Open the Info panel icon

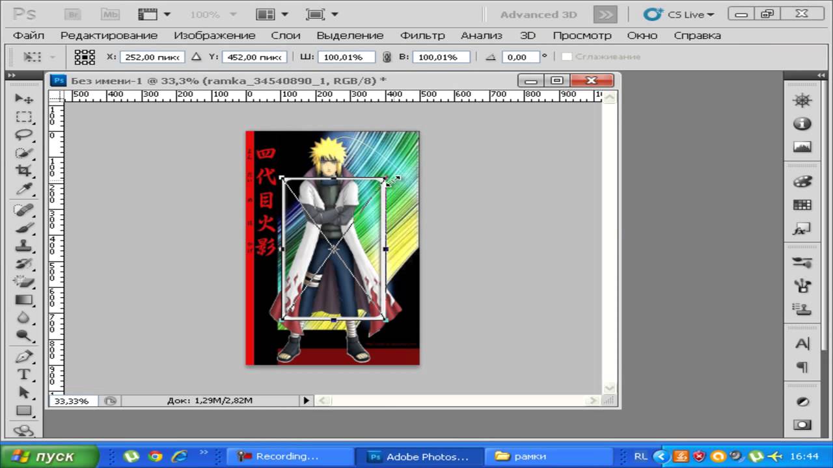(x=802, y=123)
